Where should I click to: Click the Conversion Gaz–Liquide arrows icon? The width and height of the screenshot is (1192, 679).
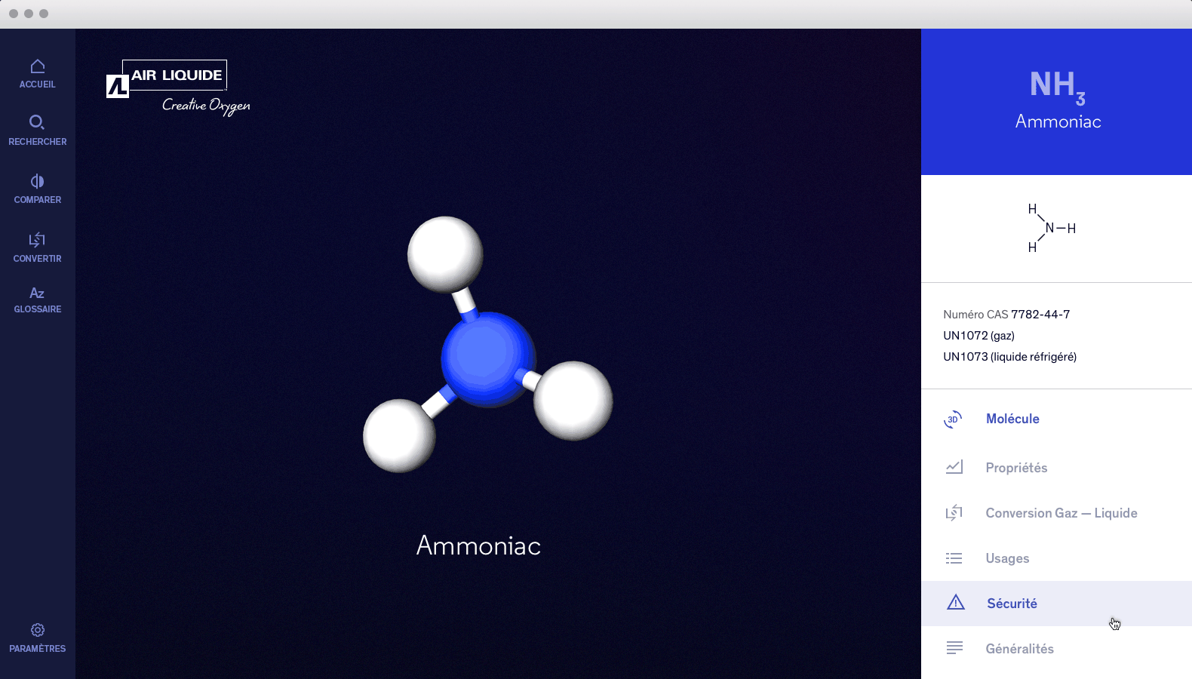(954, 513)
